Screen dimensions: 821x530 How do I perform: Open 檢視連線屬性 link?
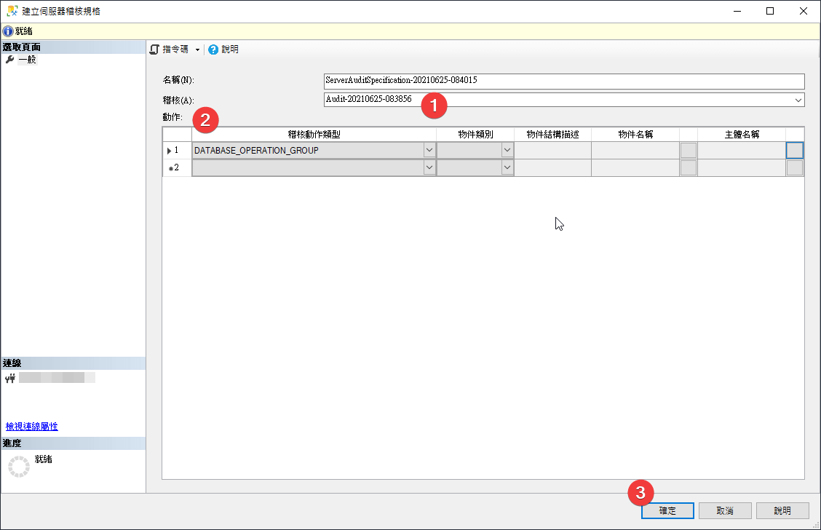pyautogui.click(x=32, y=427)
